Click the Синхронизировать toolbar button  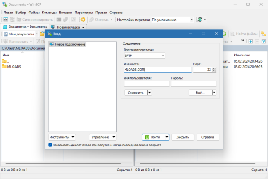[35, 20]
